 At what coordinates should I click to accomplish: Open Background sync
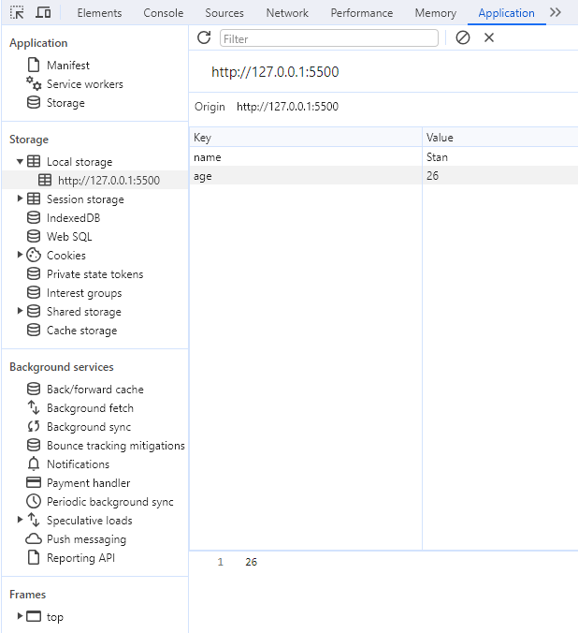click(89, 427)
